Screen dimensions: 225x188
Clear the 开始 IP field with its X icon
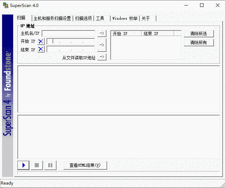(x=41, y=41)
